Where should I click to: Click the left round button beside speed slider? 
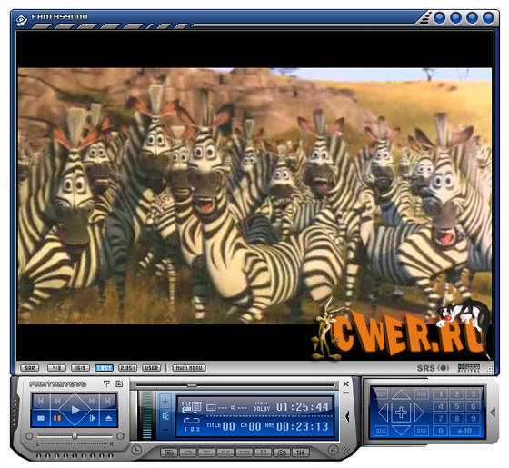click(x=29, y=436)
